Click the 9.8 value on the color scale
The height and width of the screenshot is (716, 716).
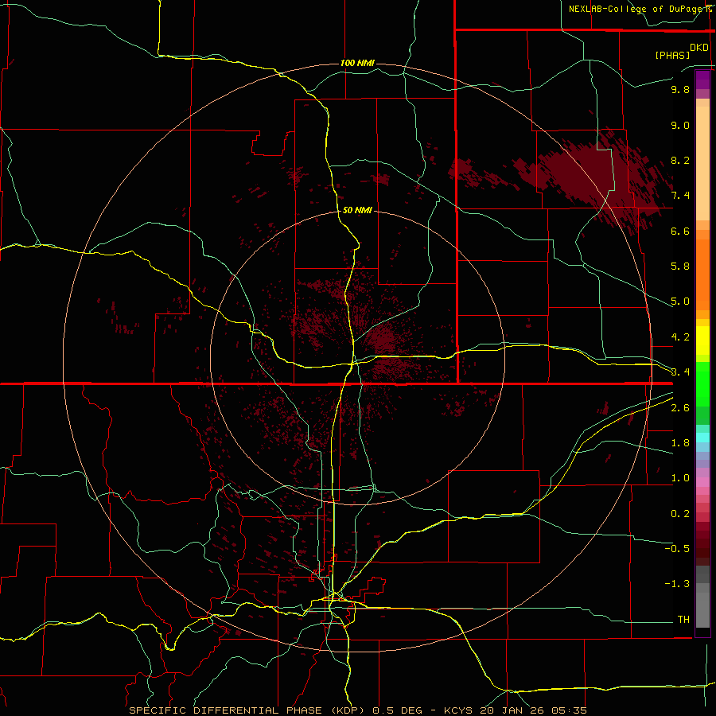click(x=680, y=89)
